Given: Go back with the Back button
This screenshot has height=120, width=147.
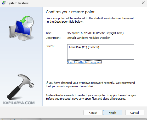Looking at the screenshot, I should [x=93, y=113].
